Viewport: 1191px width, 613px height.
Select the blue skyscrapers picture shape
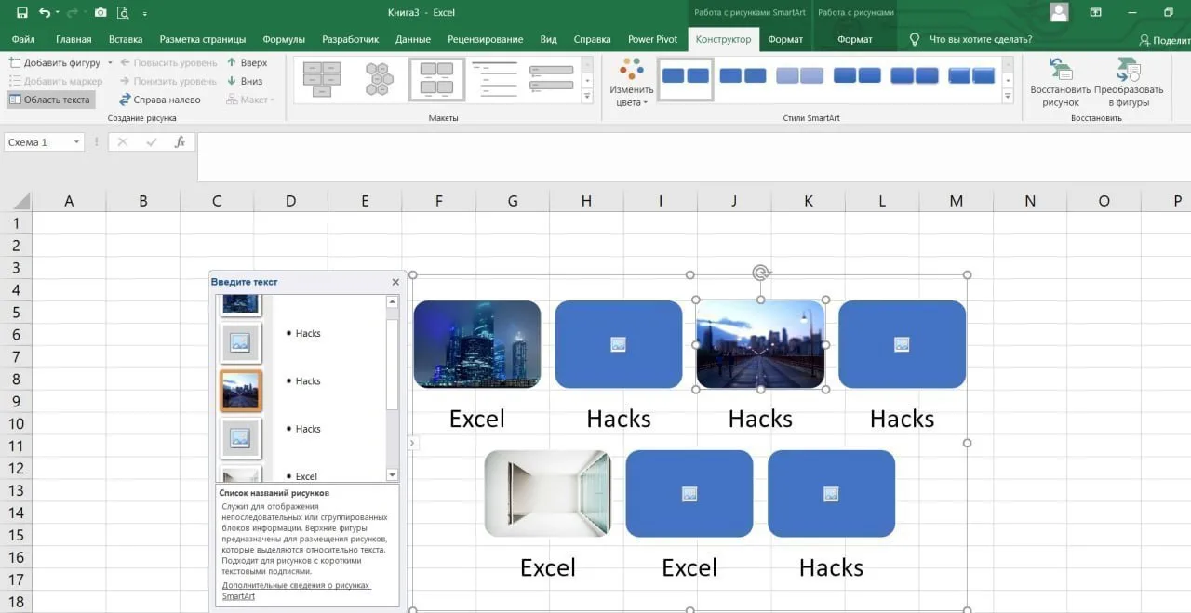pos(477,343)
